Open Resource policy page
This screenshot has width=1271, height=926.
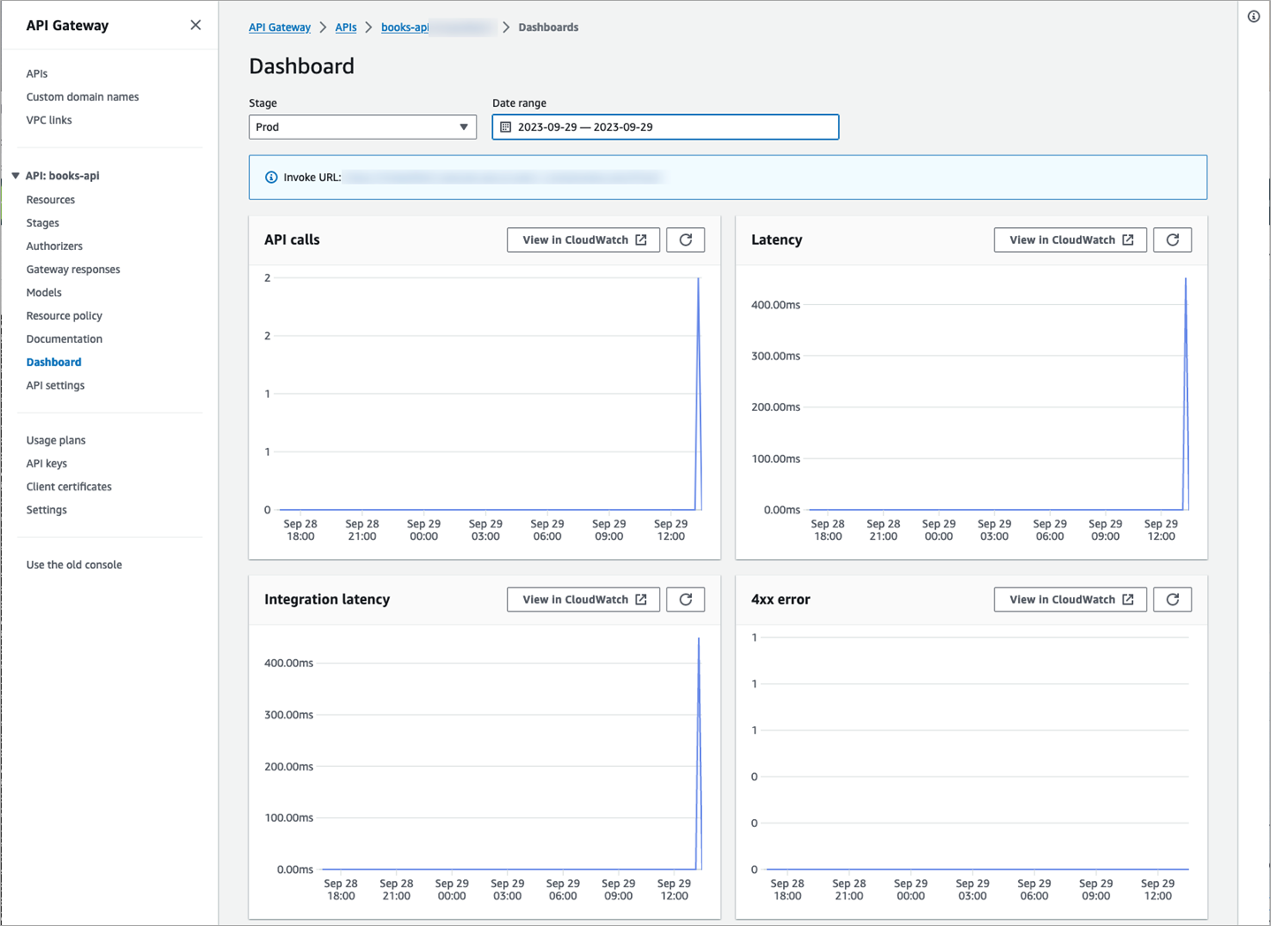(x=65, y=315)
